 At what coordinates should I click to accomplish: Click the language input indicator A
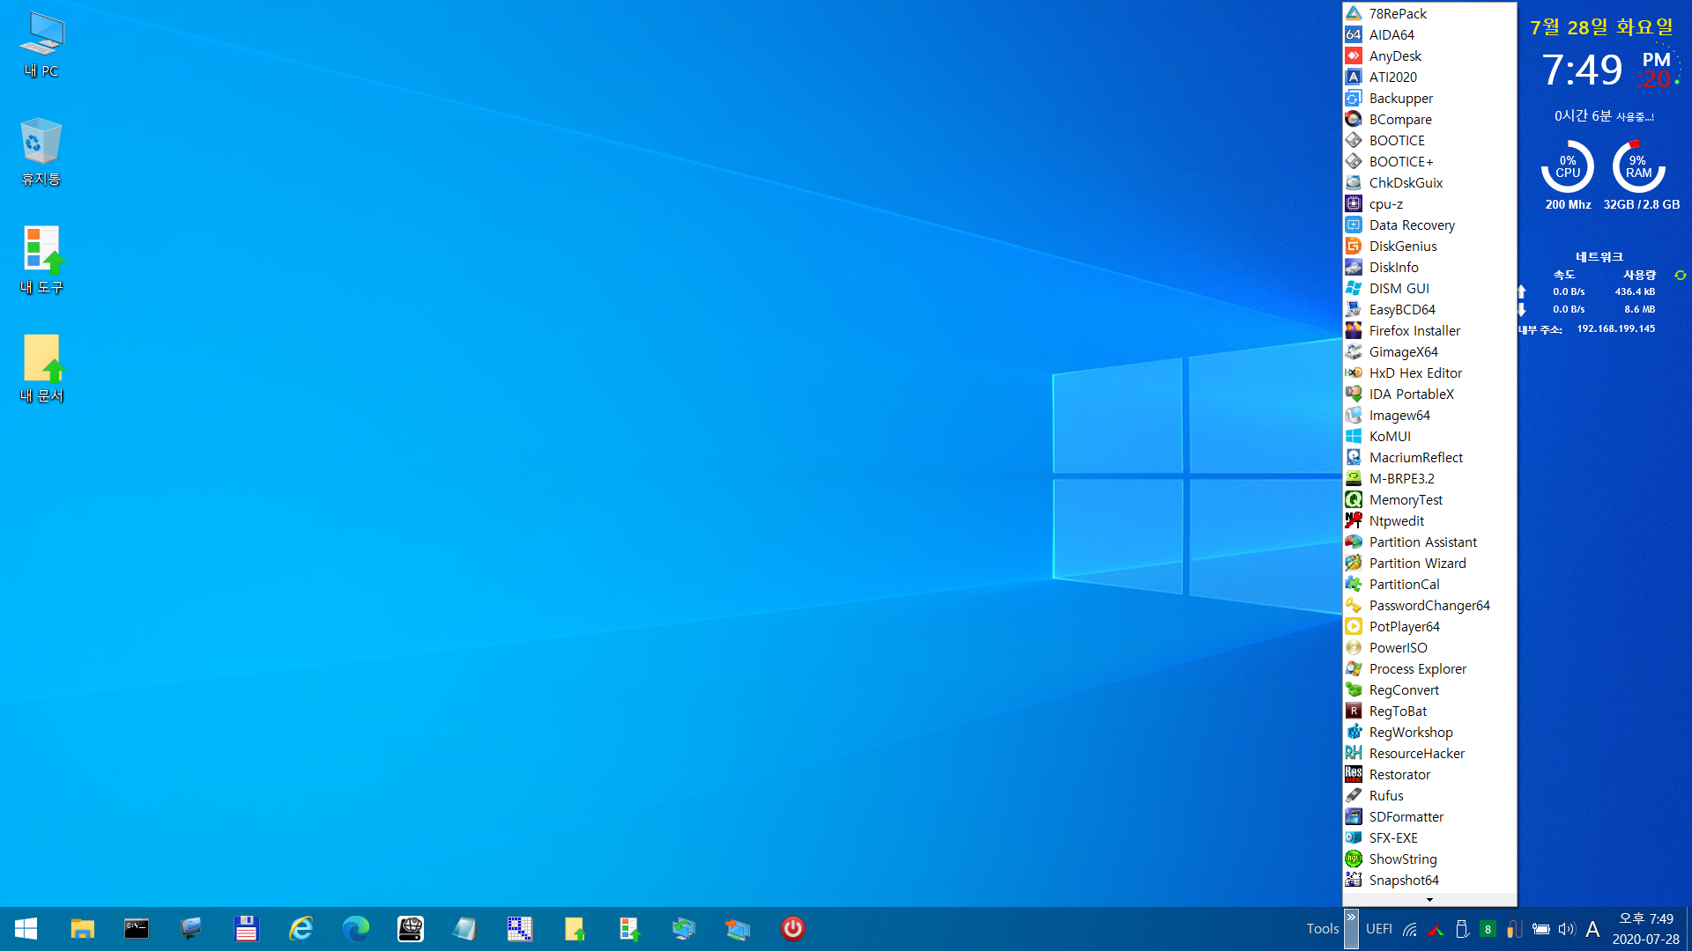[x=1592, y=929]
